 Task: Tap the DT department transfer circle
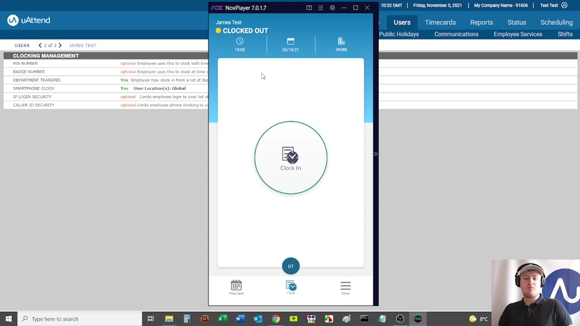pos(291,266)
